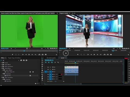The image size is (130, 97).
Task: Play the Source monitor clip
Action: click(29, 54)
